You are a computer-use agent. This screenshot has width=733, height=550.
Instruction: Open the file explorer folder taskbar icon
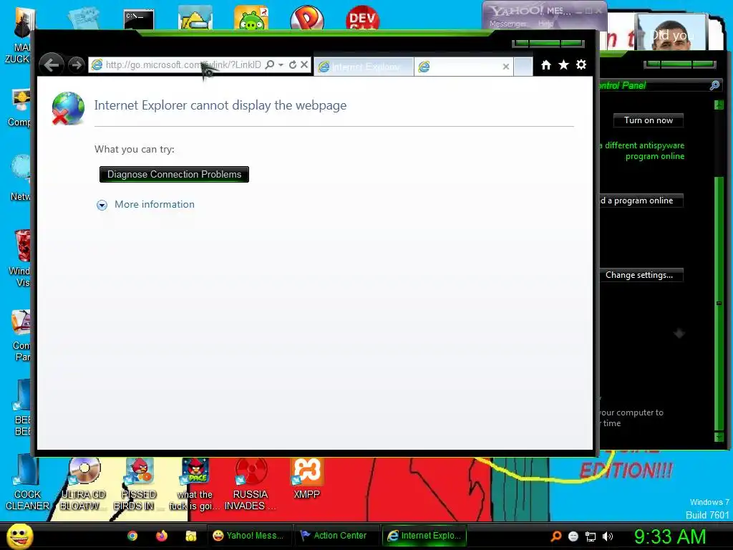tap(190, 536)
